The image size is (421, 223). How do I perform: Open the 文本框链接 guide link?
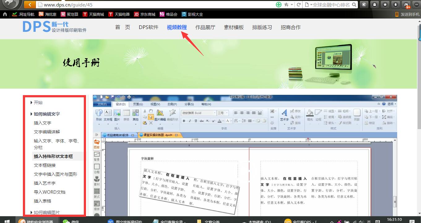pyautogui.click(x=45, y=165)
